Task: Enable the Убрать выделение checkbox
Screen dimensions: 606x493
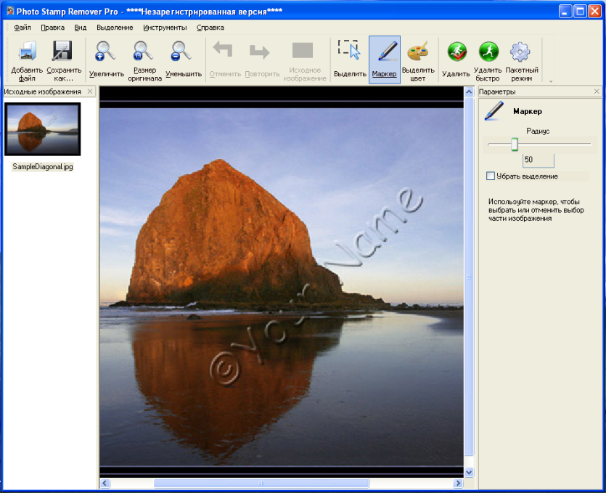Action: [491, 176]
